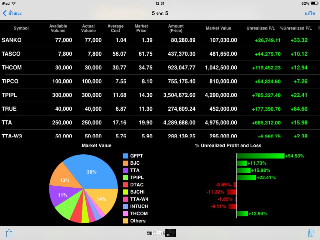The height and width of the screenshot is (240, 320).
Task: Click the 5 จาก 5 title
Action: click(160, 13)
